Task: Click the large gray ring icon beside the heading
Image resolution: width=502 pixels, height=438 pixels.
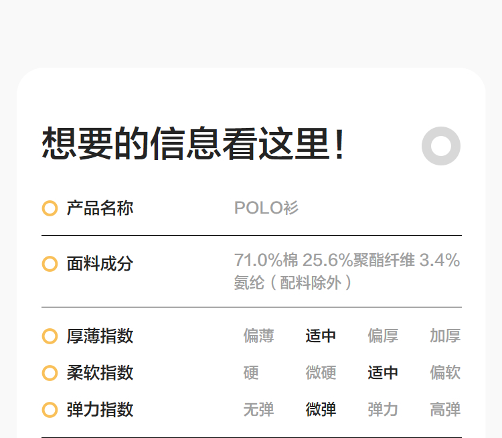Action: pos(441,146)
